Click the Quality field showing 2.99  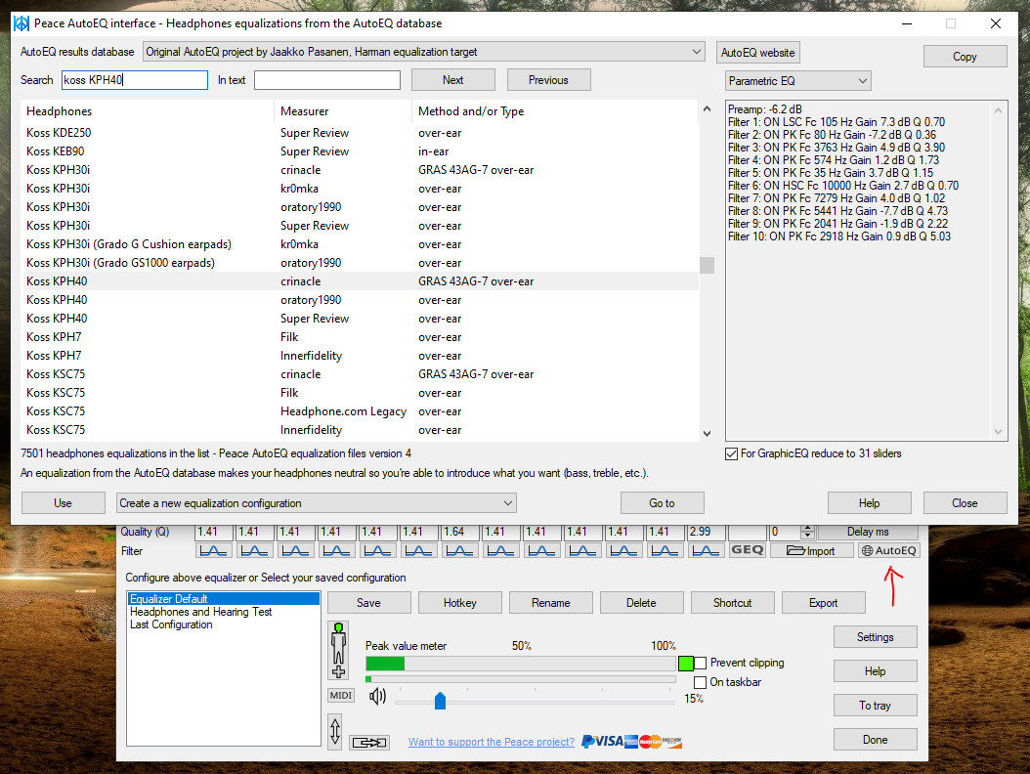(706, 532)
